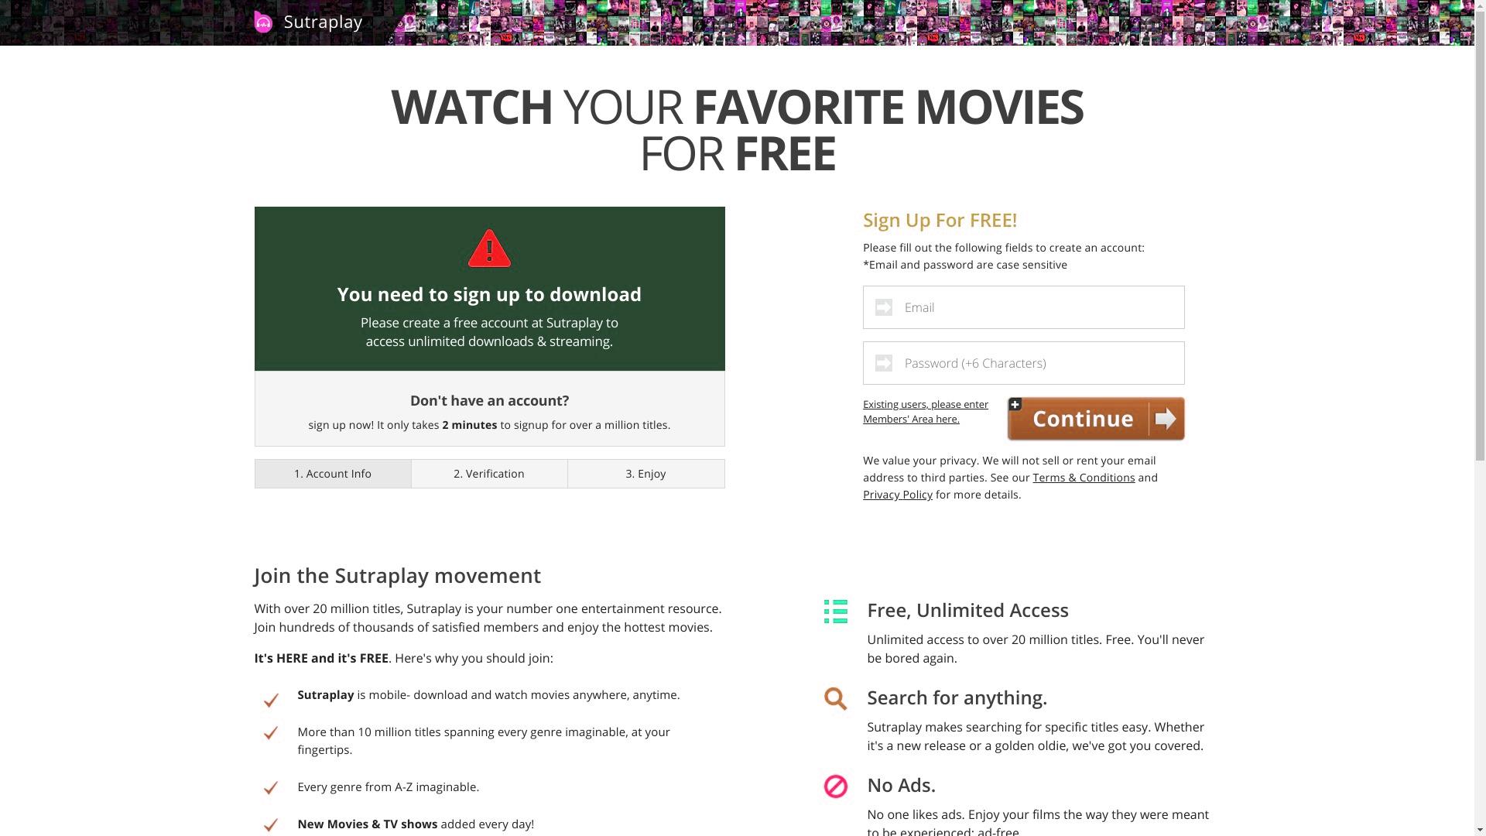1486x836 pixels.
Task: Select the 1. Account Info step tab
Action: (333, 474)
